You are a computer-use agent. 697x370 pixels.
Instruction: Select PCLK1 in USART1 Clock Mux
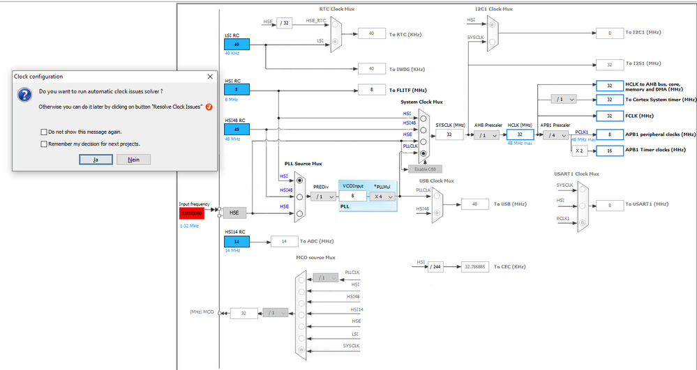coord(582,223)
